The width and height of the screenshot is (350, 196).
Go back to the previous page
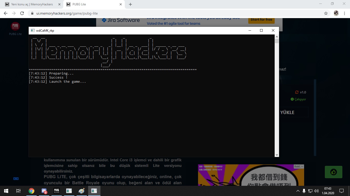click(6, 13)
